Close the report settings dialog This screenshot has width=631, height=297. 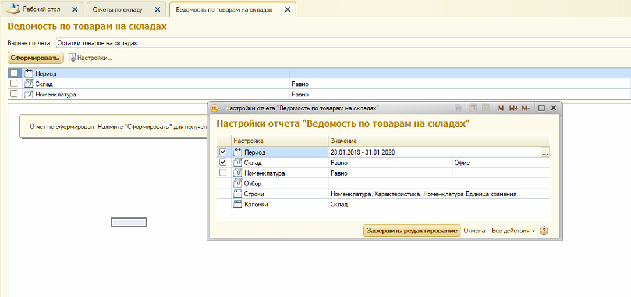pos(554,108)
